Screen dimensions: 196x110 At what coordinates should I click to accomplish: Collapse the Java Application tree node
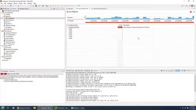pyautogui.click(x=1, y=13)
